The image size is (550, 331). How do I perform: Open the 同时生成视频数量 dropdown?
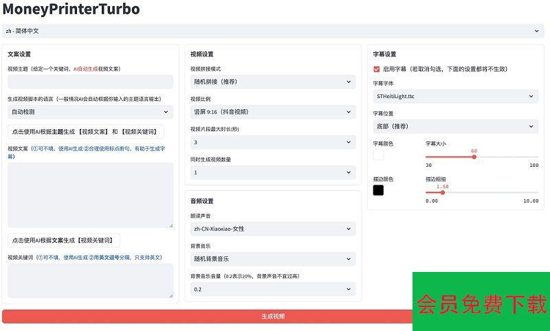273,172
